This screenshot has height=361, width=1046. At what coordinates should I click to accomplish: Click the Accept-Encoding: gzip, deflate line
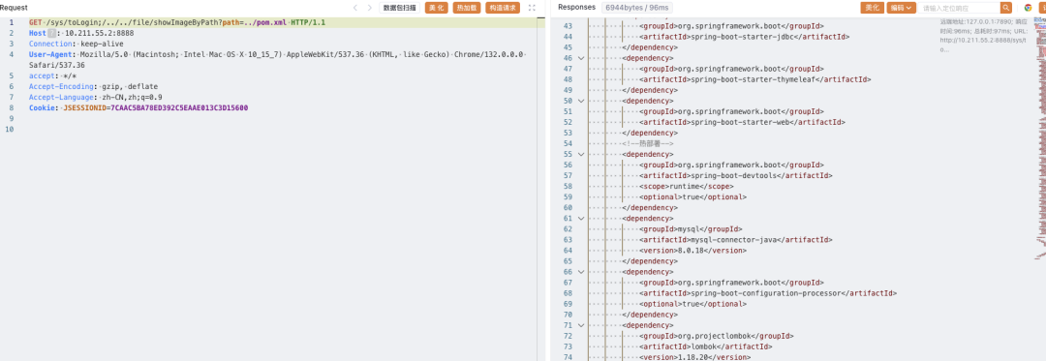pyautogui.click(x=93, y=86)
